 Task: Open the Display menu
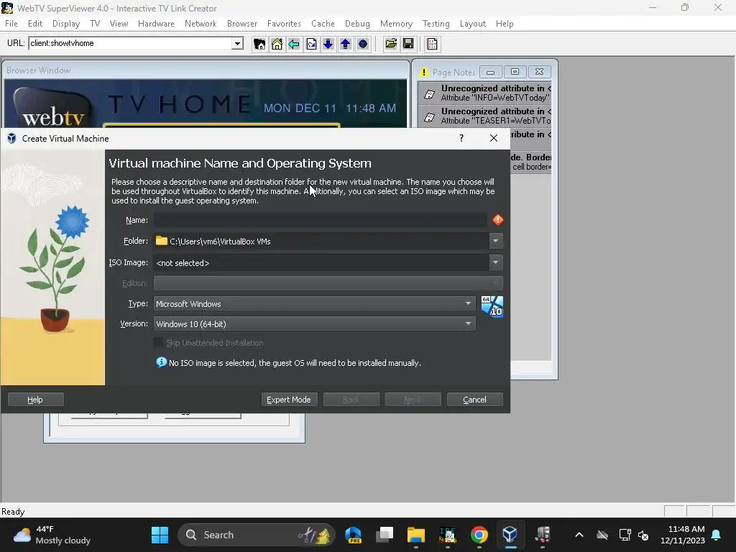[x=65, y=24]
